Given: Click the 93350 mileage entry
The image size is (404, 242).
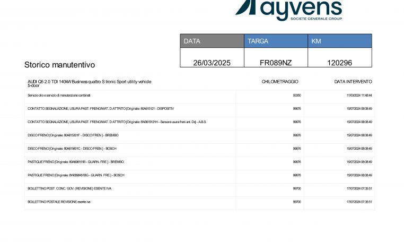Looking at the screenshot, I should (297, 96).
